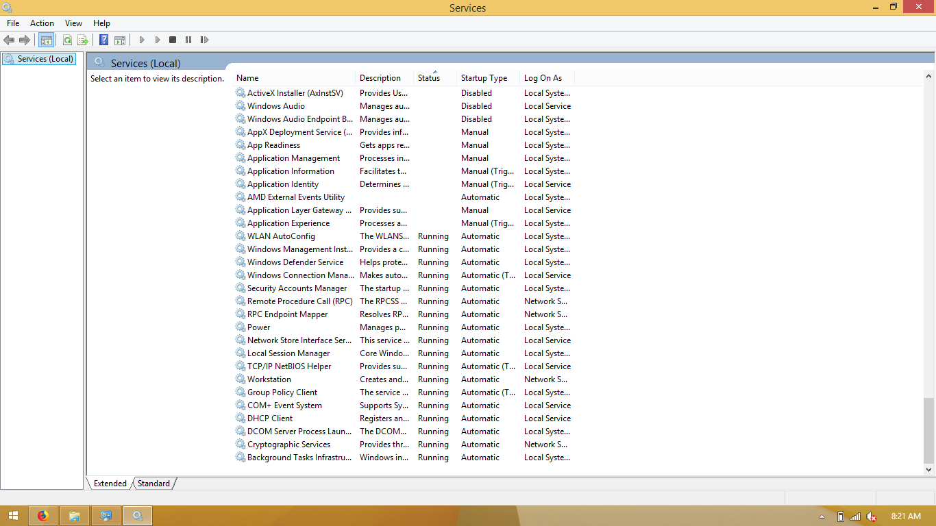
Task: Click the Restart Service toolbar icon
Action: tap(204, 40)
